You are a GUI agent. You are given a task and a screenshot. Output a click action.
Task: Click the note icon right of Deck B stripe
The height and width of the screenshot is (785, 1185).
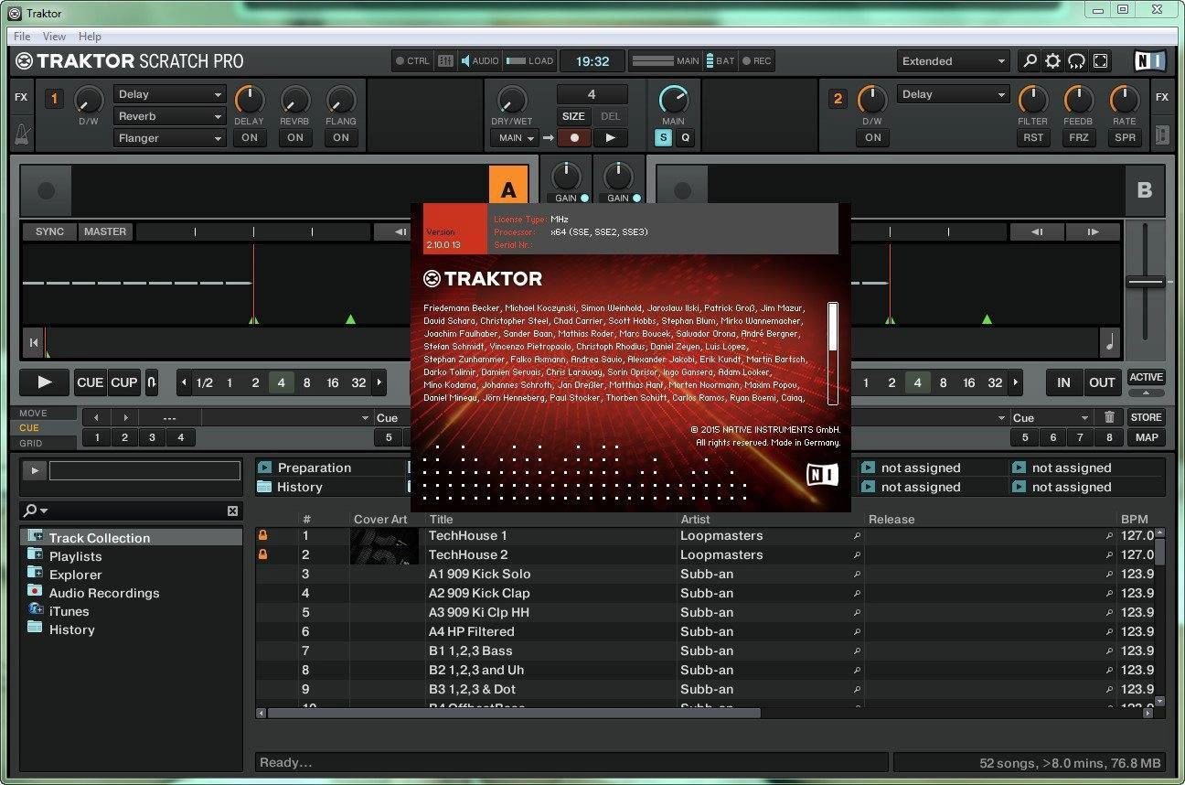[x=1110, y=342]
